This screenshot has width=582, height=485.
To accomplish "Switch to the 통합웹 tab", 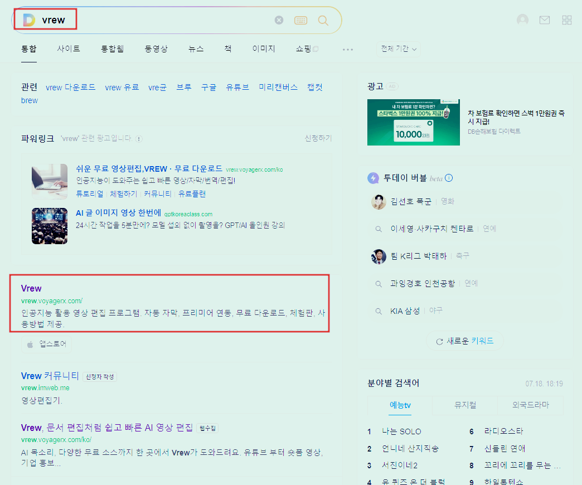I will (x=113, y=48).
